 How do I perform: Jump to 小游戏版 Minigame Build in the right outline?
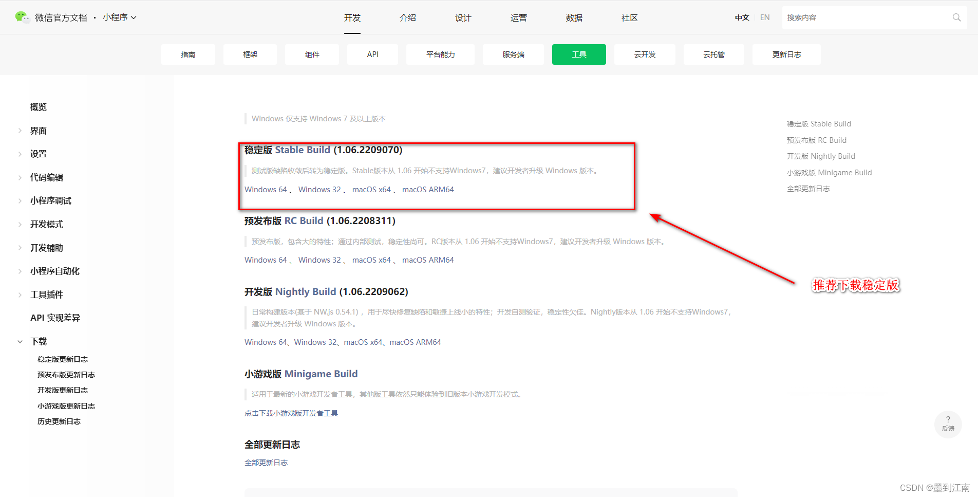[830, 173]
